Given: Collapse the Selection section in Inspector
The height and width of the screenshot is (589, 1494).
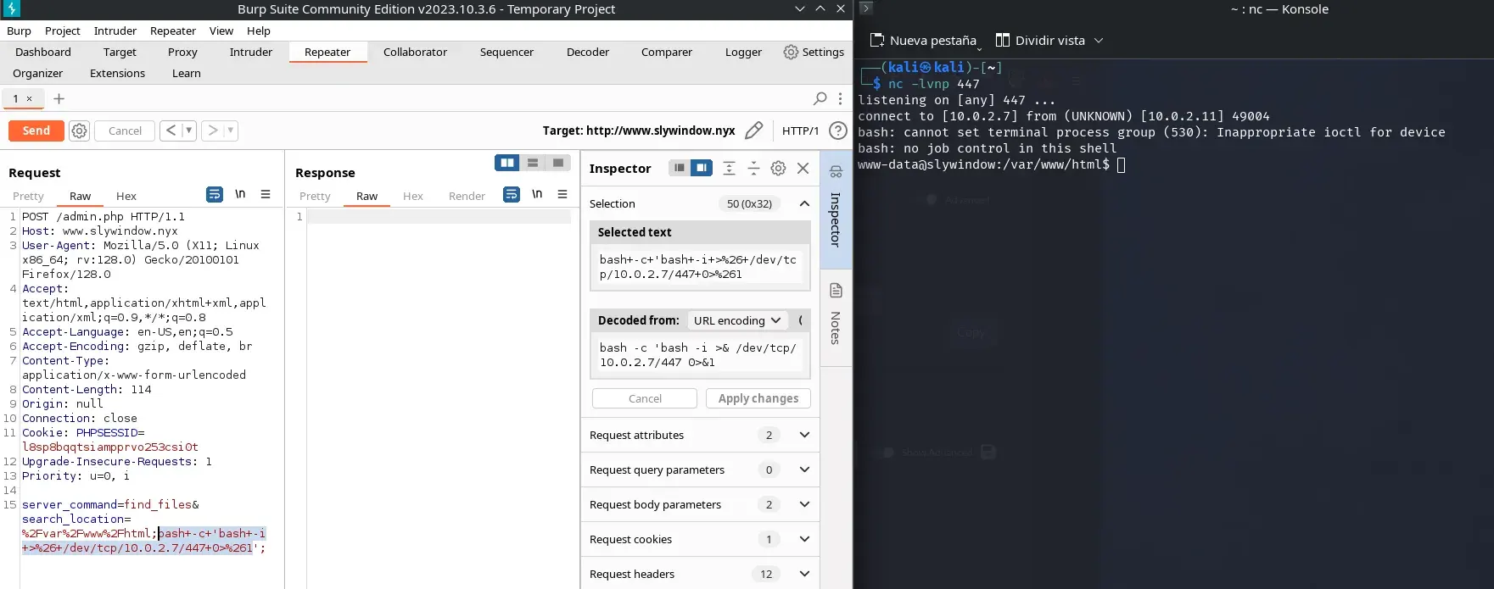Looking at the screenshot, I should click(804, 203).
